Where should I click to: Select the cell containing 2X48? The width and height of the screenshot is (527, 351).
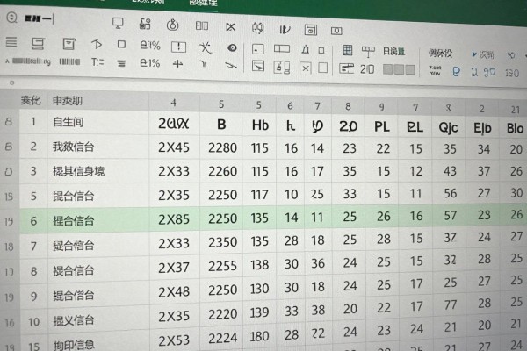pos(174,291)
